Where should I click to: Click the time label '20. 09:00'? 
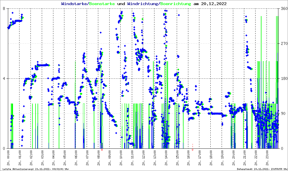point(110,158)
